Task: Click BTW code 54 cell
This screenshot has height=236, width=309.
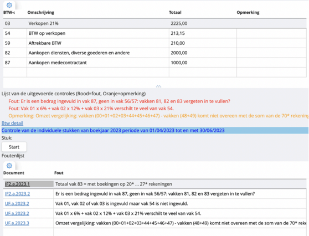Action: click(15, 33)
